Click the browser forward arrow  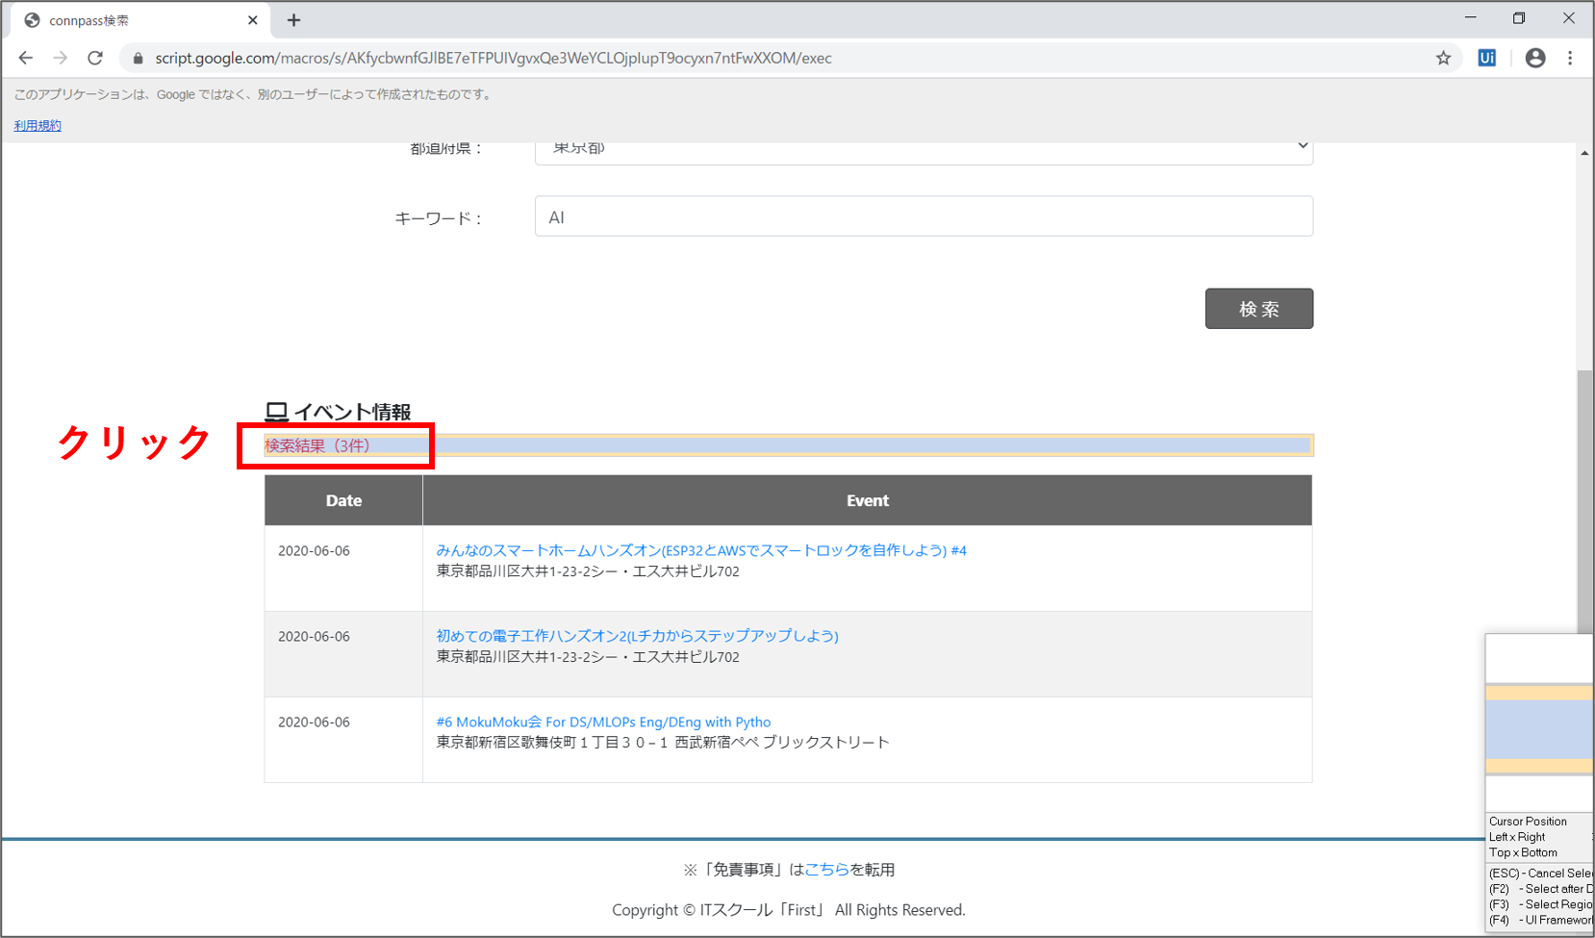coord(61,58)
